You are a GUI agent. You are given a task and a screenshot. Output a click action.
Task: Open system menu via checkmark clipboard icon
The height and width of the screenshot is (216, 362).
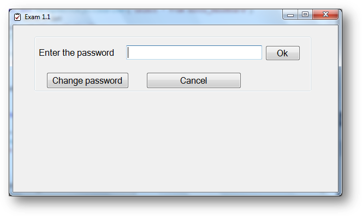[17, 17]
